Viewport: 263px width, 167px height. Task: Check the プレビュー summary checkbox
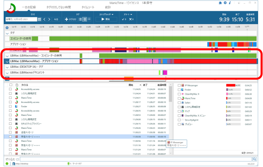(x=179, y=124)
